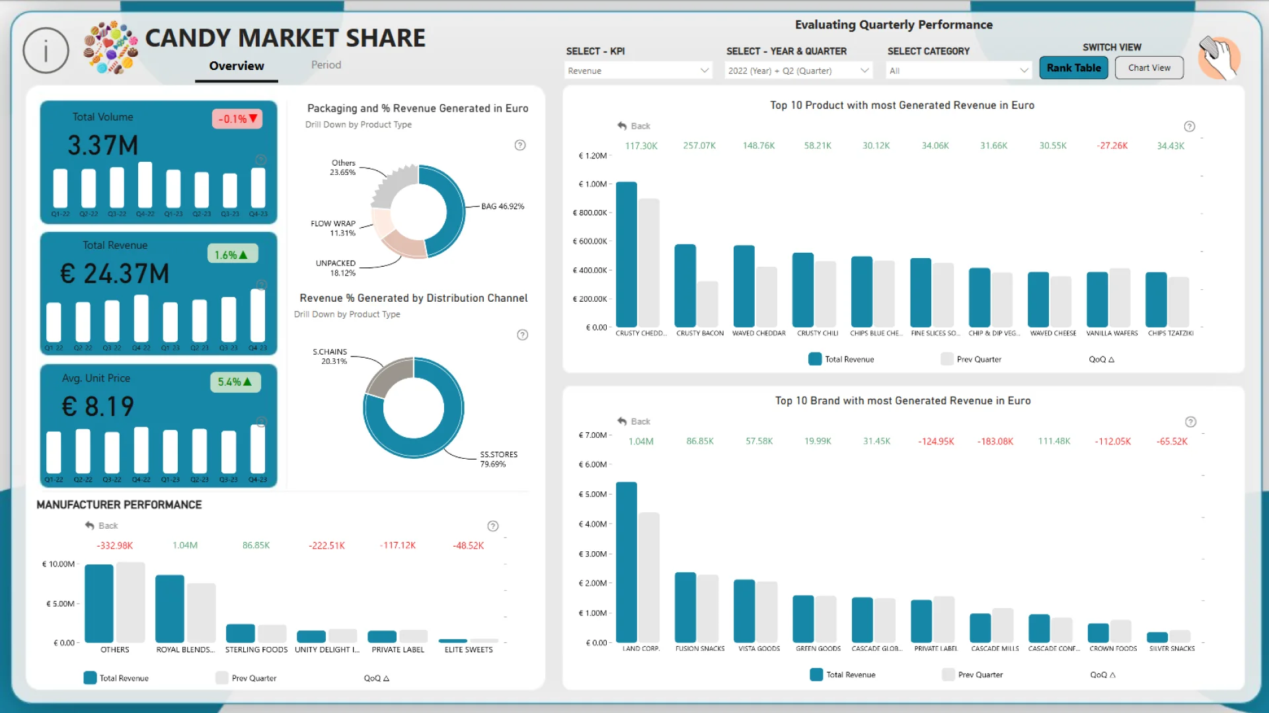Image resolution: width=1269 pixels, height=713 pixels.
Task: Open help for the Packaging donut chart
Action: tap(520, 145)
